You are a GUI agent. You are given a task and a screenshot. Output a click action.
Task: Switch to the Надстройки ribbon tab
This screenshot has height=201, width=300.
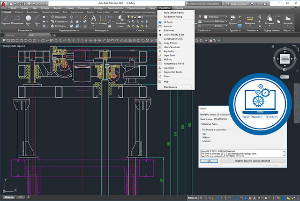tap(104, 12)
